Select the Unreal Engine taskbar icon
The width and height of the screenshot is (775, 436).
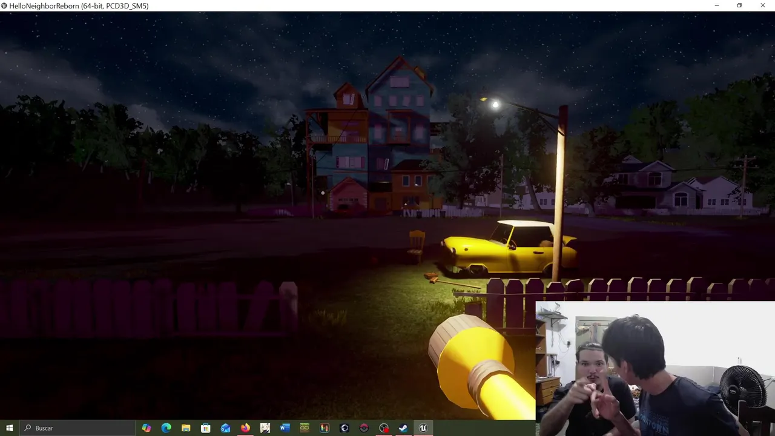click(423, 428)
